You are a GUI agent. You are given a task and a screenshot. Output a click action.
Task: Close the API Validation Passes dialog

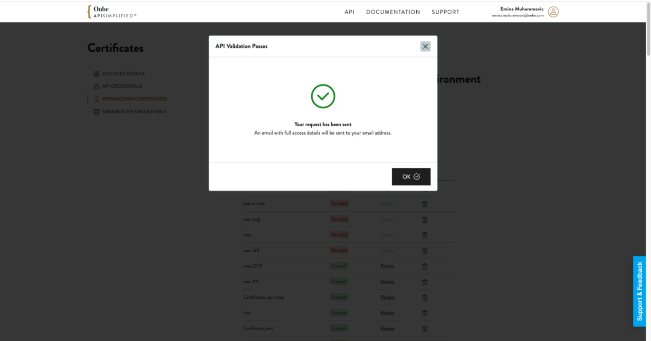tap(425, 46)
